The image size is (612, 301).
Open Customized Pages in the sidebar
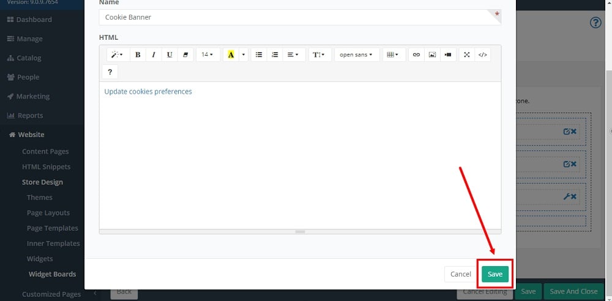coord(51,294)
